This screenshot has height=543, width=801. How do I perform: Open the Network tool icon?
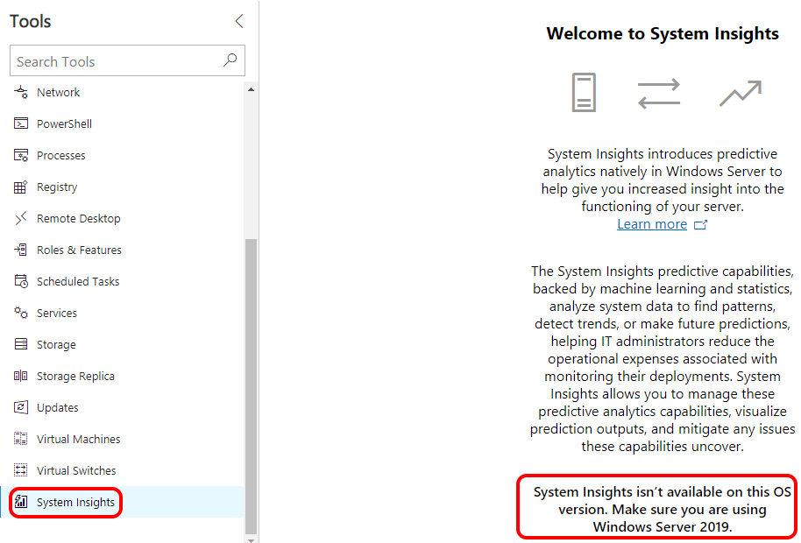[21, 92]
